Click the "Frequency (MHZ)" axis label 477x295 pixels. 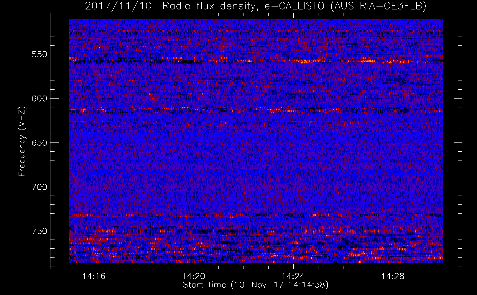22,141
